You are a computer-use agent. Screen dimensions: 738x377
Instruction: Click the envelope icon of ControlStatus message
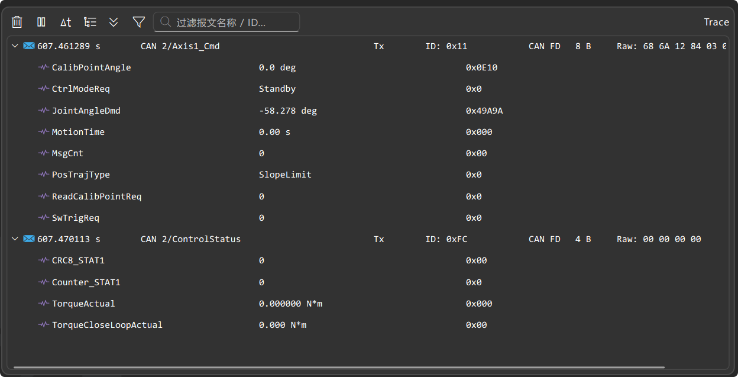pos(29,239)
